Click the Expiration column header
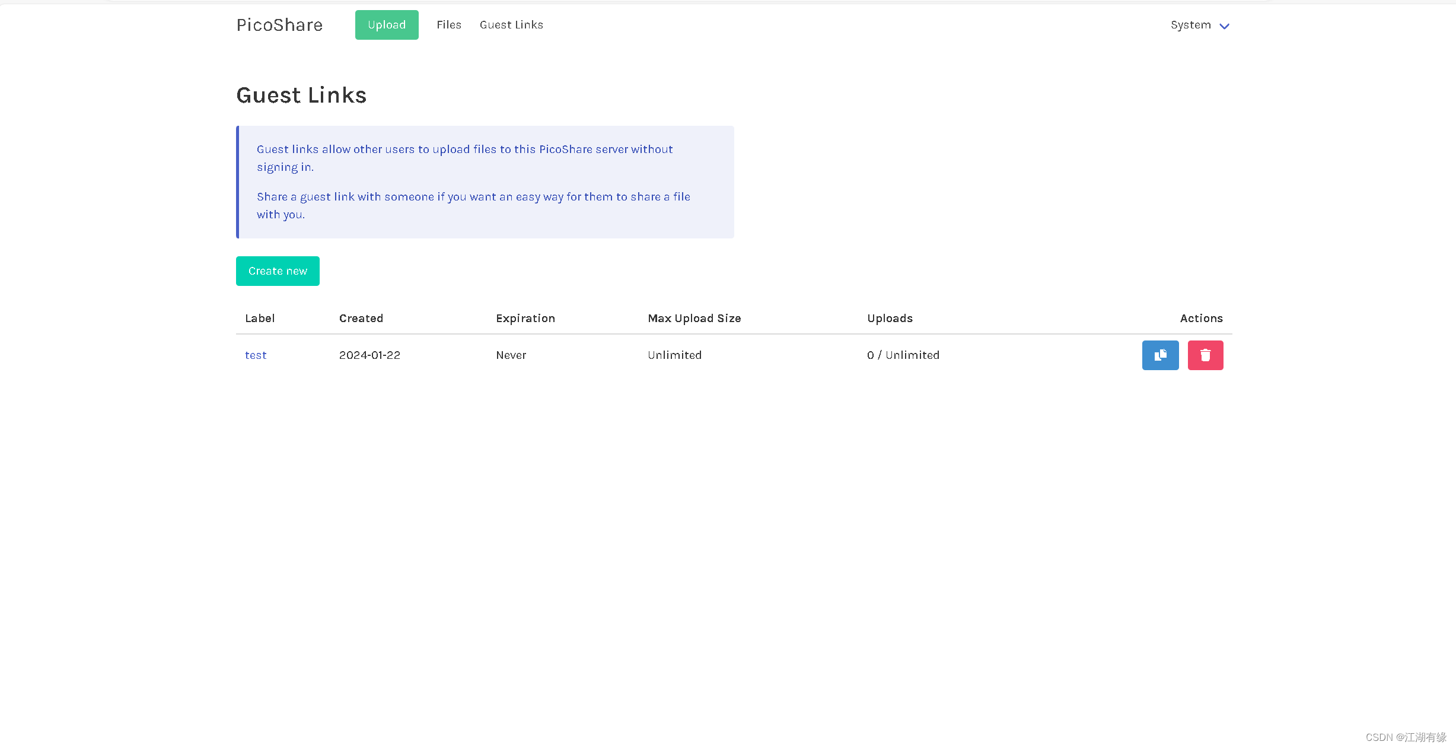This screenshot has height=748, width=1456. click(525, 318)
